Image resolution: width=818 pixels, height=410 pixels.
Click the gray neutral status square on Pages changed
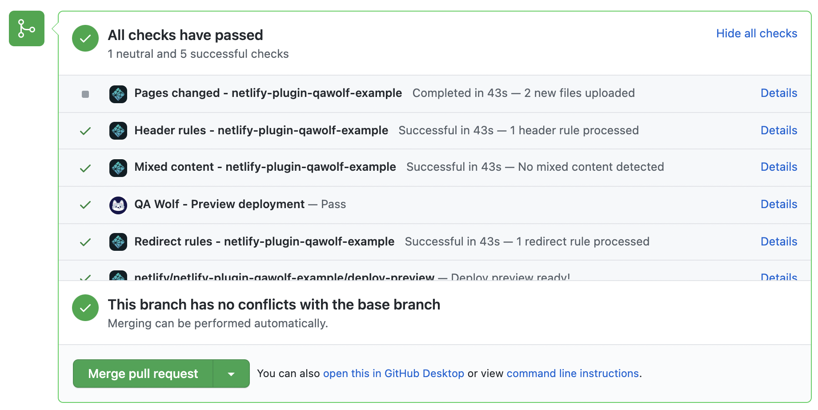point(85,94)
